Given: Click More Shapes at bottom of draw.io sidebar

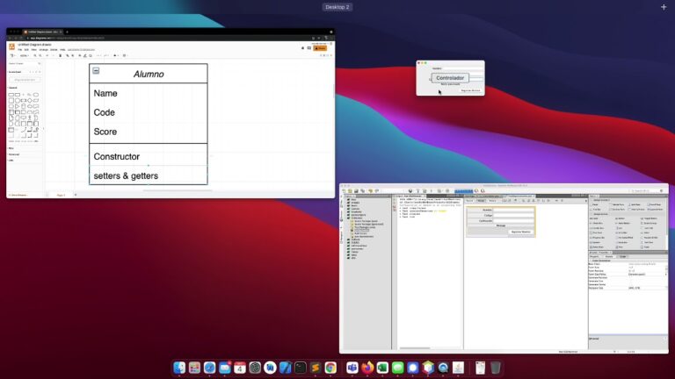Looking at the screenshot, I should [18, 195].
